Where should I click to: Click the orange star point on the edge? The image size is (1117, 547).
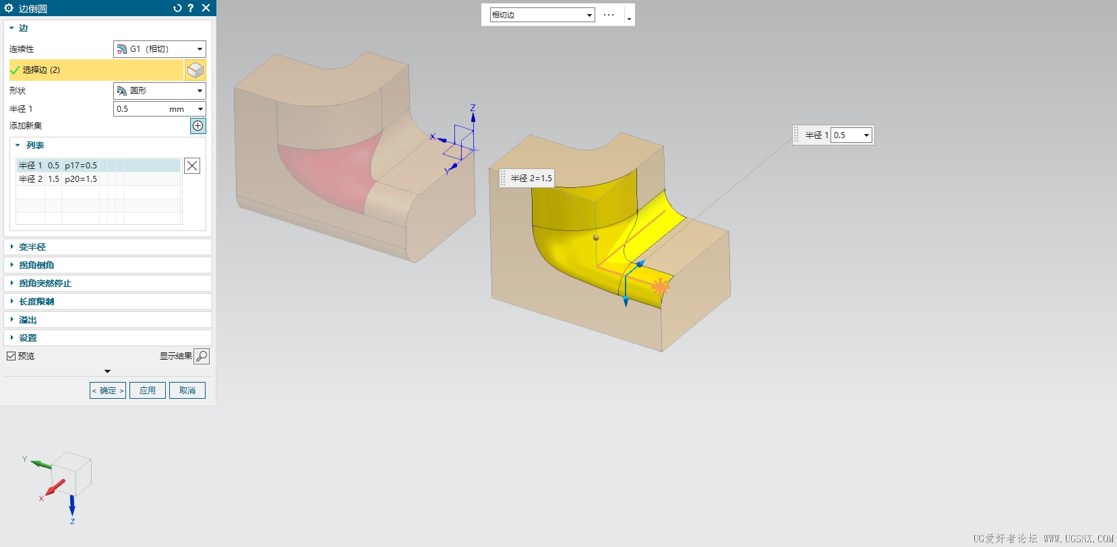[660, 286]
